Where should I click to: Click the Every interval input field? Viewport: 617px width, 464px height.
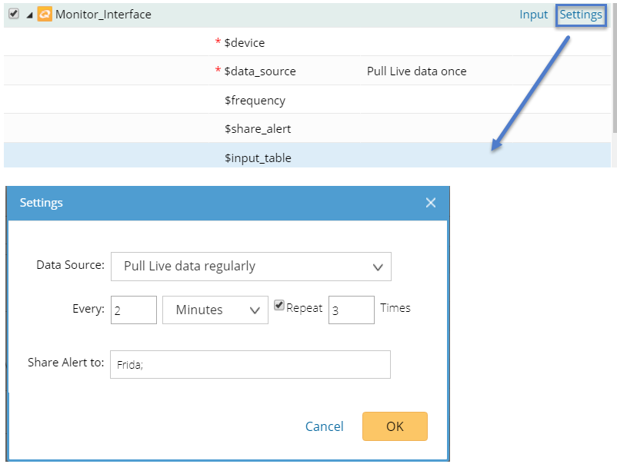[x=134, y=310]
